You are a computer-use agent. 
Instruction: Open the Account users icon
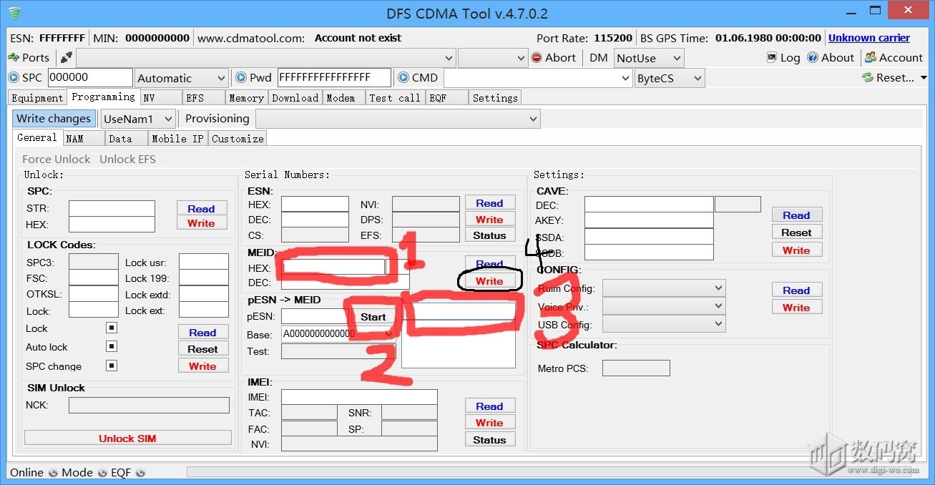pyautogui.click(x=871, y=58)
